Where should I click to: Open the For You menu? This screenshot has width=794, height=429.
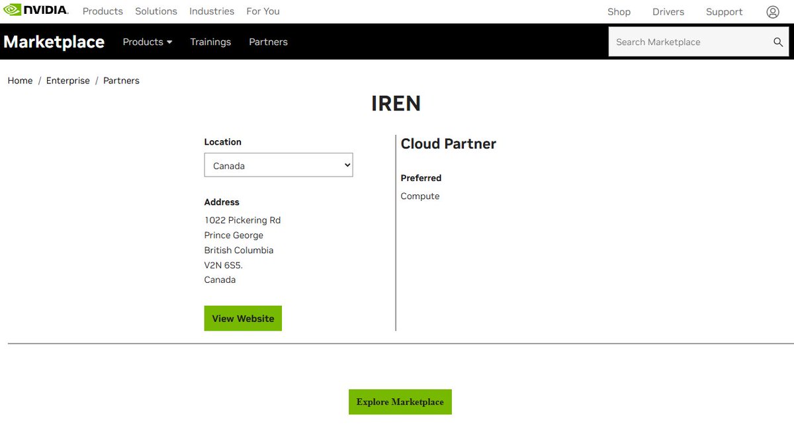263,11
